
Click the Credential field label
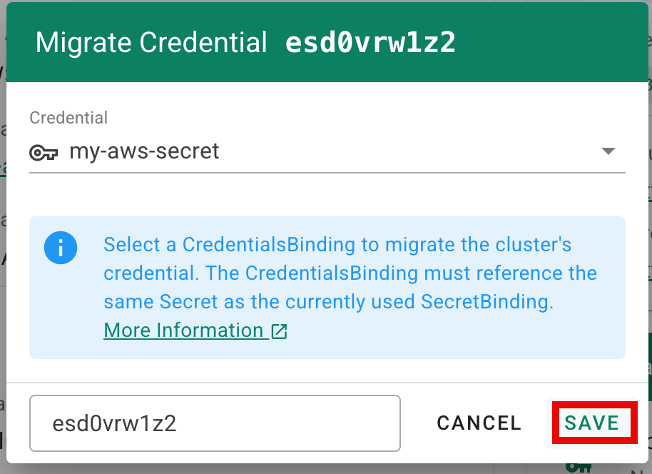(x=68, y=118)
